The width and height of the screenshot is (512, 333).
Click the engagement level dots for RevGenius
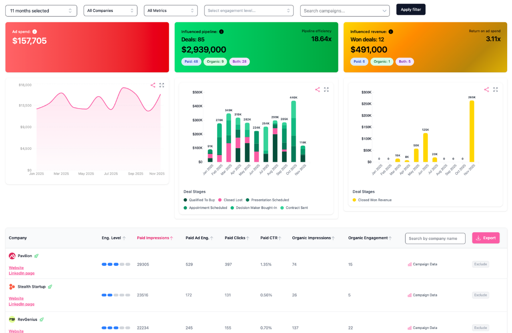(x=116, y=327)
